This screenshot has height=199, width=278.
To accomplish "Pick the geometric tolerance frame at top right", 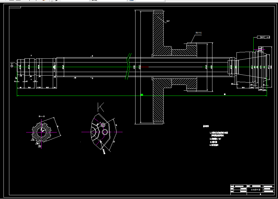I will click(x=263, y=37).
